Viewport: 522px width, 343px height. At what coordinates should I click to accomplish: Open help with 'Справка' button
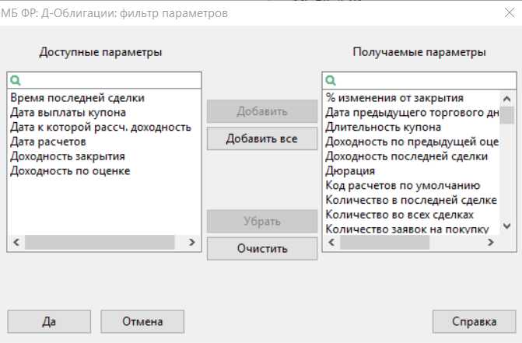pyautogui.click(x=475, y=321)
